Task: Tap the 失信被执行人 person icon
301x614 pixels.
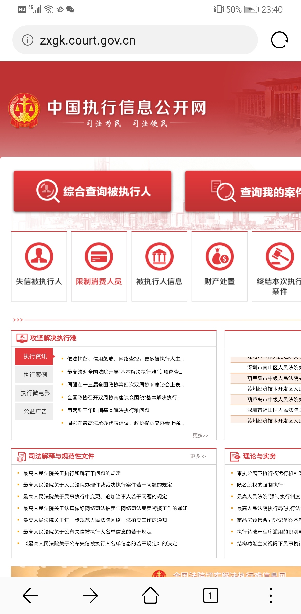Action: (x=39, y=256)
